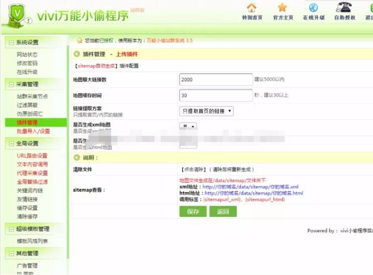Click the html地址 sitemap URL
Image resolution: width=373 pixels, height=275 pixels.
click(254, 193)
